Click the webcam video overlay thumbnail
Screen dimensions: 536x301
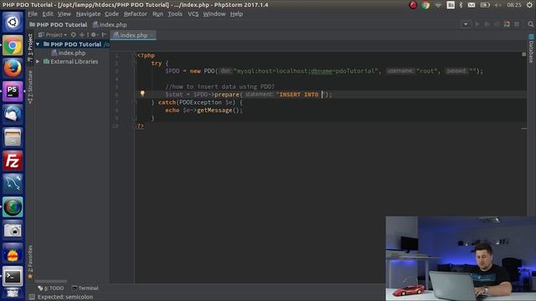pos(461,258)
